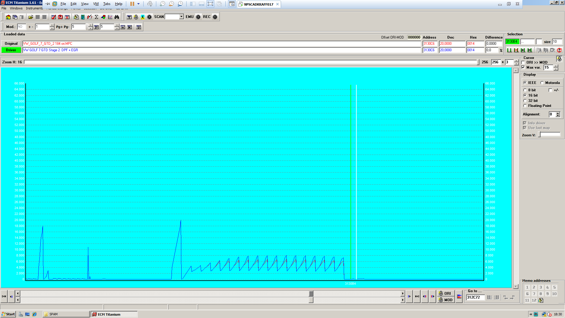The height and width of the screenshot is (318, 565).
Task: Click the Zoom V slider handle
Action: pyautogui.click(x=539, y=135)
